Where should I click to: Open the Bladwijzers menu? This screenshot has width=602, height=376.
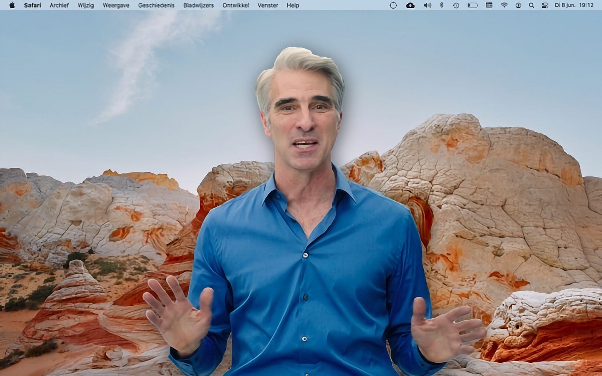point(198,5)
